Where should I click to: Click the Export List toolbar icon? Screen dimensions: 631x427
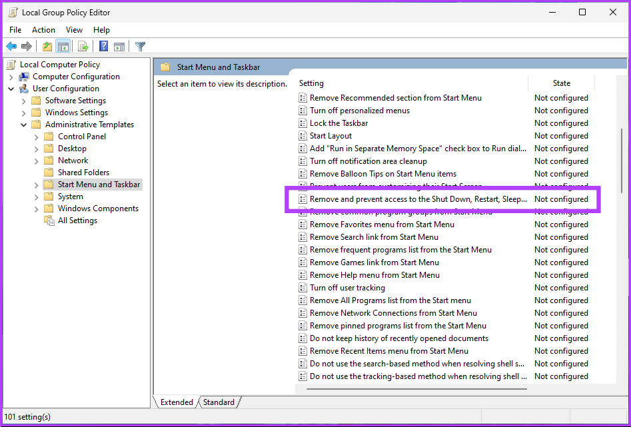point(83,46)
